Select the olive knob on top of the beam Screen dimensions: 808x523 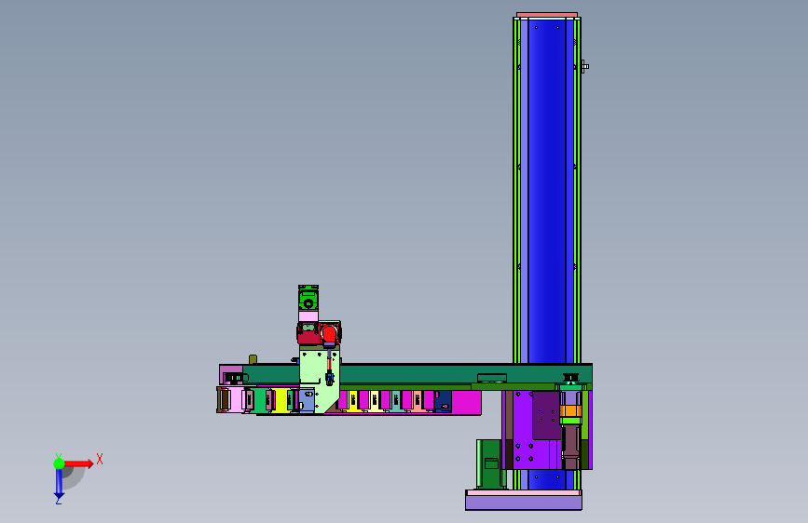pos(253,359)
